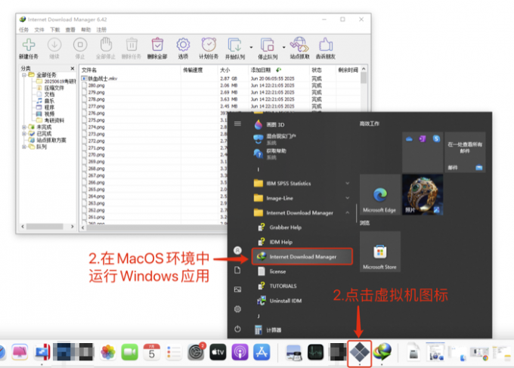
Task: Click the Start menu user account icon
Action: 237,250
